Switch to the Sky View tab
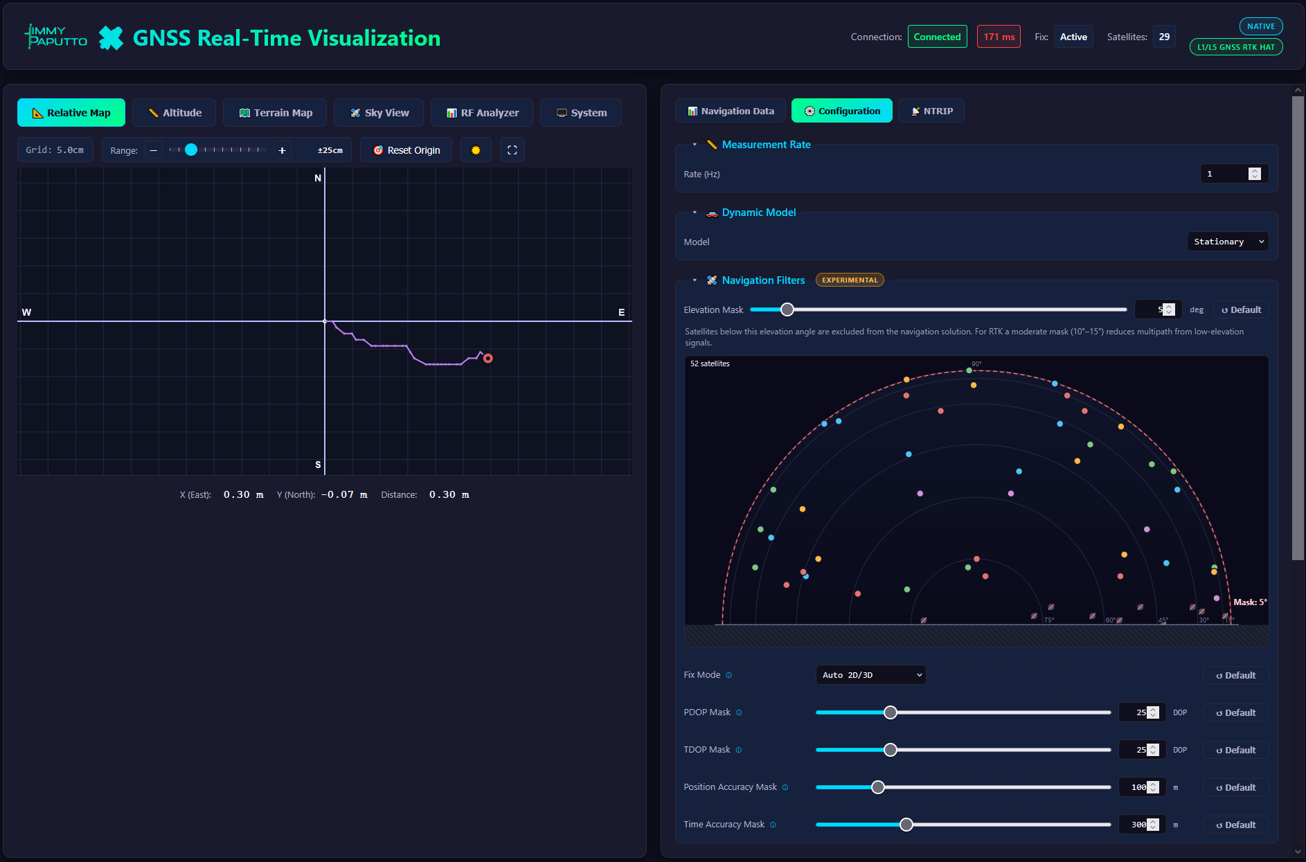 (x=379, y=113)
